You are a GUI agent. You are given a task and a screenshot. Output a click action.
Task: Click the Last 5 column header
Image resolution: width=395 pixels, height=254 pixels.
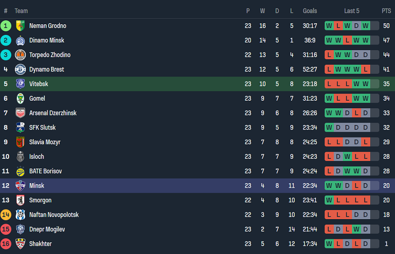point(351,11)
